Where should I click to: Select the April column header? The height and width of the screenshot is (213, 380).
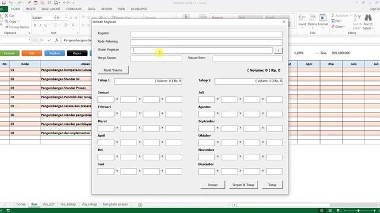tap(309, 64)
